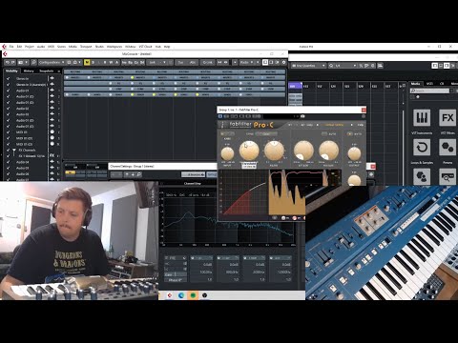Open Presets tile in Media rack

(x=448, y=148)
